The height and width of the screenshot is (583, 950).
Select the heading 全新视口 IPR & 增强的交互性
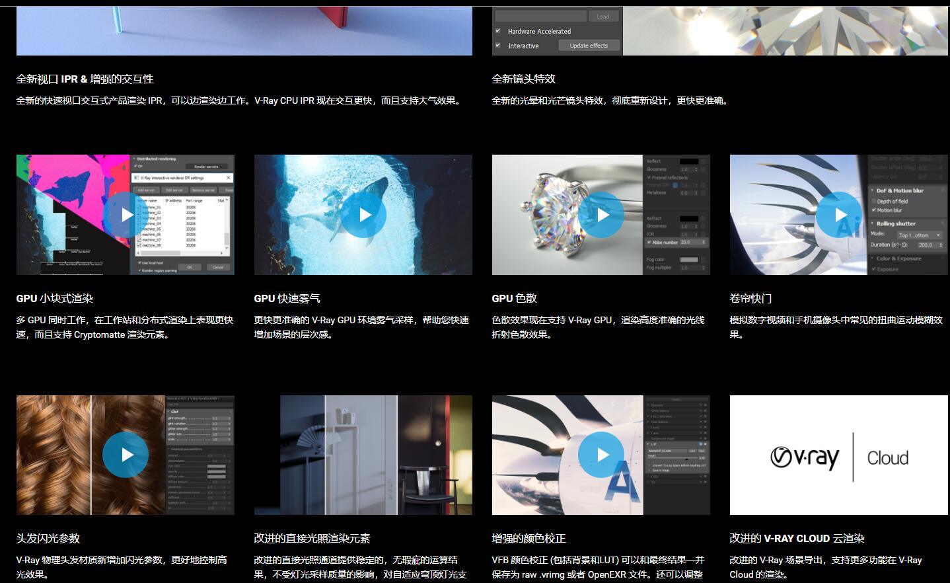tap(85, 79)
